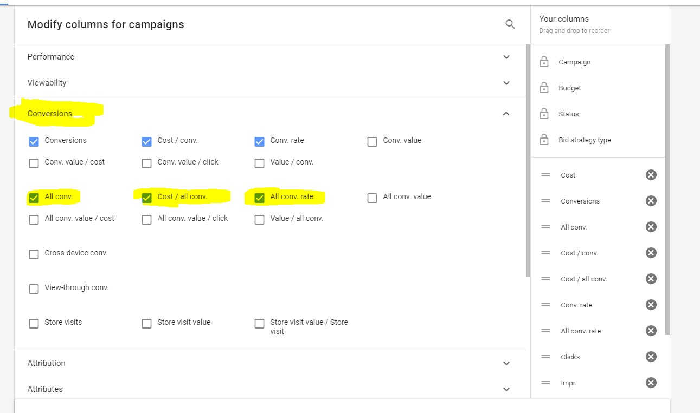Remove the Cost column
This screenshot has height=413, width=700.
tap(651, 175)
